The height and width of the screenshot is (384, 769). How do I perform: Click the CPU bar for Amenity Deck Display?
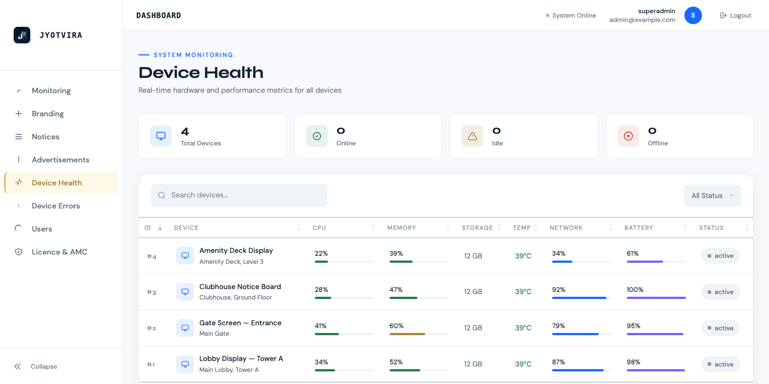tap(344, 262)
